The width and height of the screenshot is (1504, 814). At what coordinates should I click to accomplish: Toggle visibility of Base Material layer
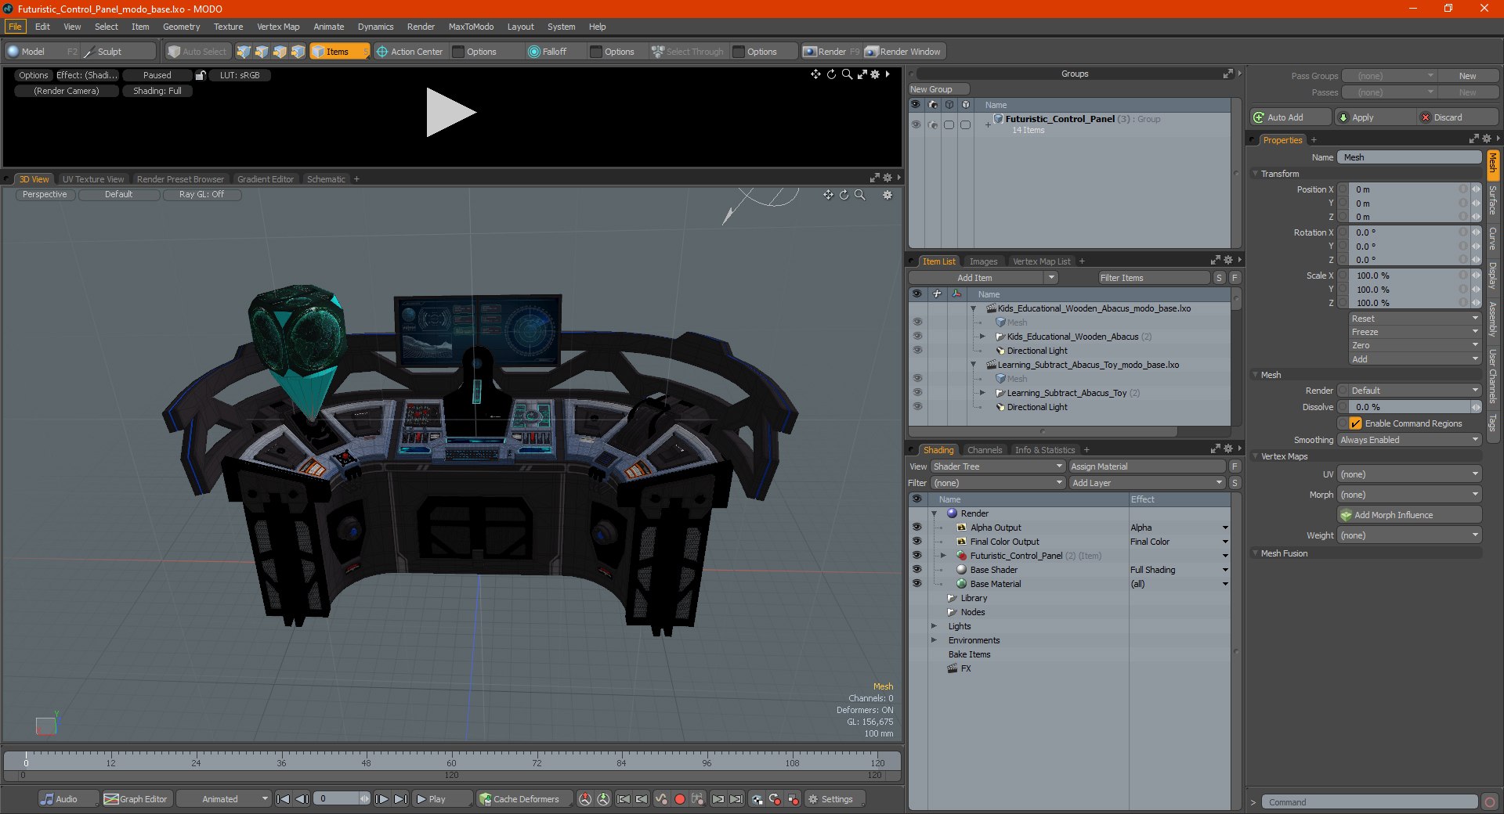point(916,584)
